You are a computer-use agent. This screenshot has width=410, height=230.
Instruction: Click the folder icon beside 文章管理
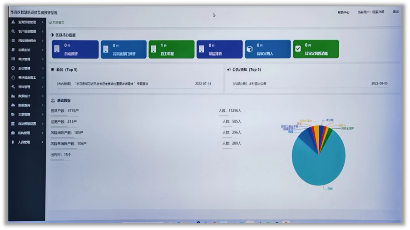[x=13, y=115]
